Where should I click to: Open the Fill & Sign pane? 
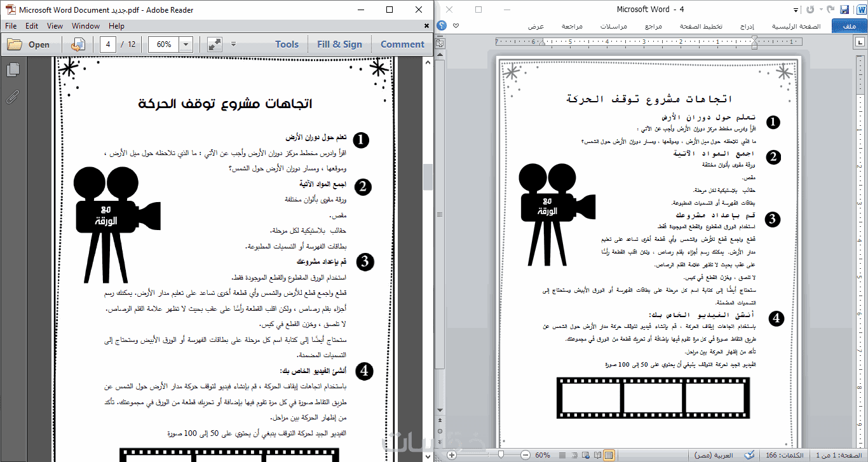pos(339,44)
